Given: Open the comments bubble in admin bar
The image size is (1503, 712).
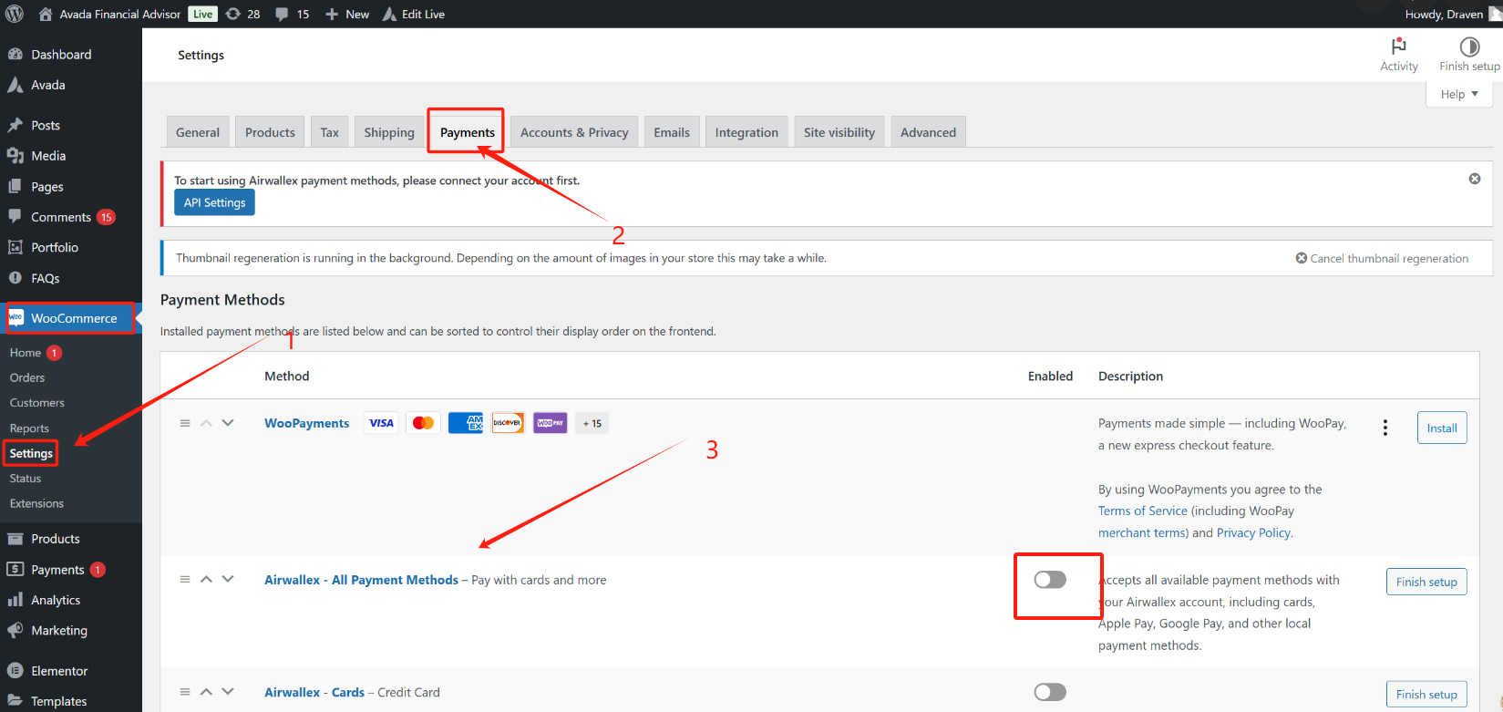Looking at the screenshot, I should pos(283,14).
